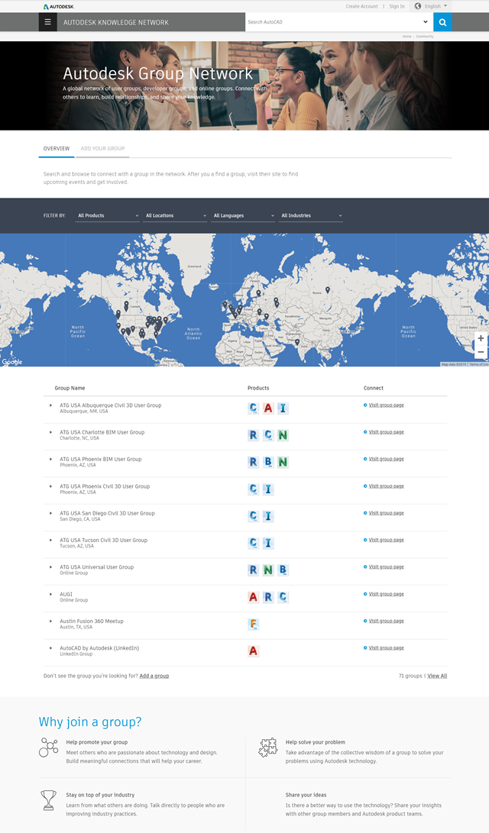The image size is (489, 833).
Task: Visit group page for Austin Fusion 360 Meetup
Action: coord(386,621)
